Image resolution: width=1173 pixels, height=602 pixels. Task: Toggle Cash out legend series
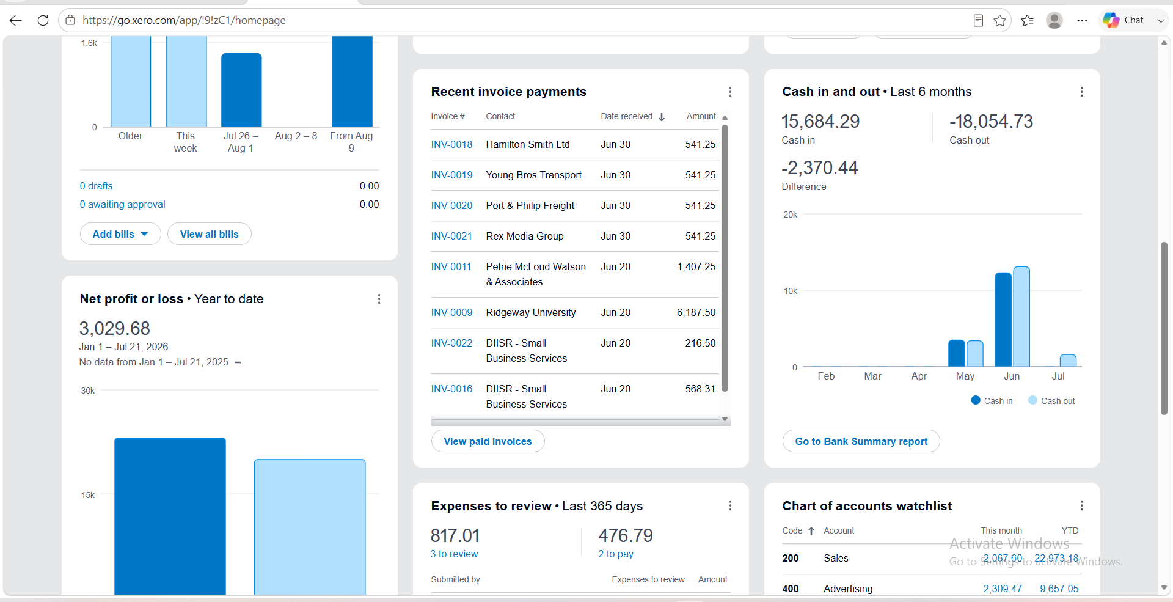[x=1051, y=401]
